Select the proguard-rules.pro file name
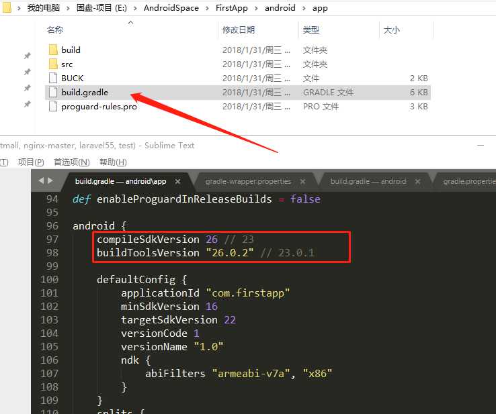Image resolution: width=496 pixels, height=414 pixels. pos(99,107)
